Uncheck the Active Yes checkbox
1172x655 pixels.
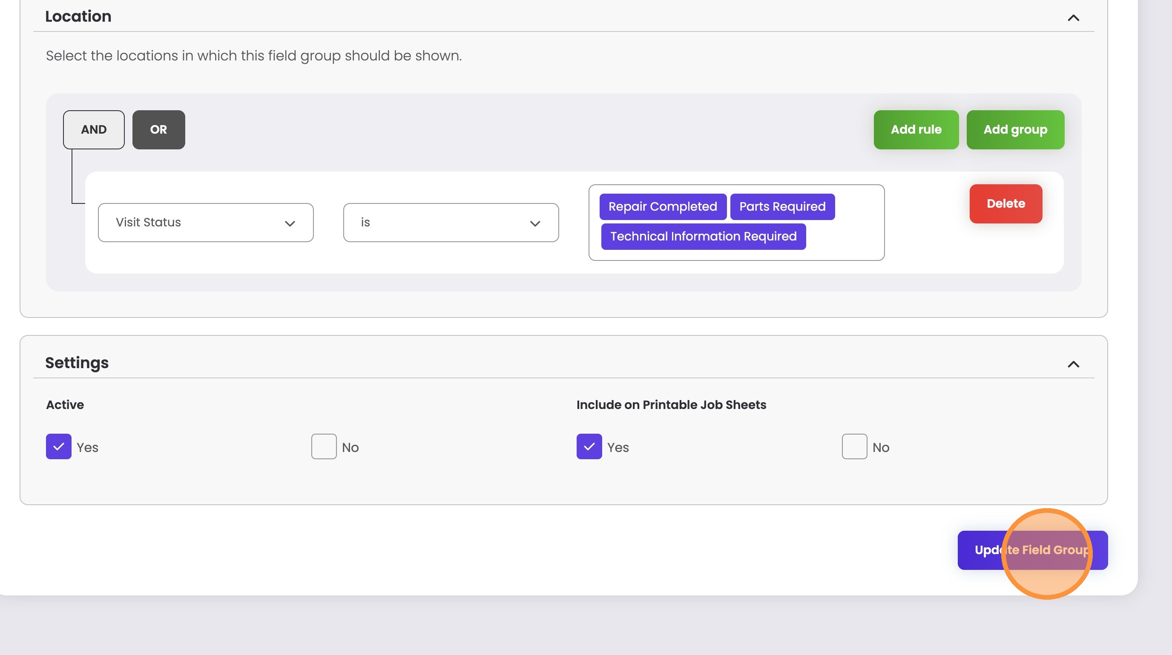coord(59,446)
